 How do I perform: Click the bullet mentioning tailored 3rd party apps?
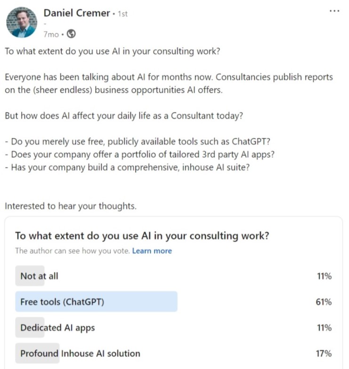tap(139, 154)
